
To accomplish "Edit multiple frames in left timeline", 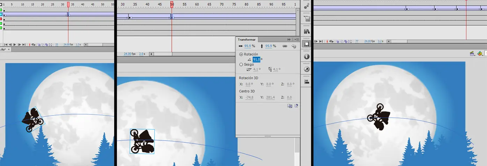I will click(x=47, y=45).
